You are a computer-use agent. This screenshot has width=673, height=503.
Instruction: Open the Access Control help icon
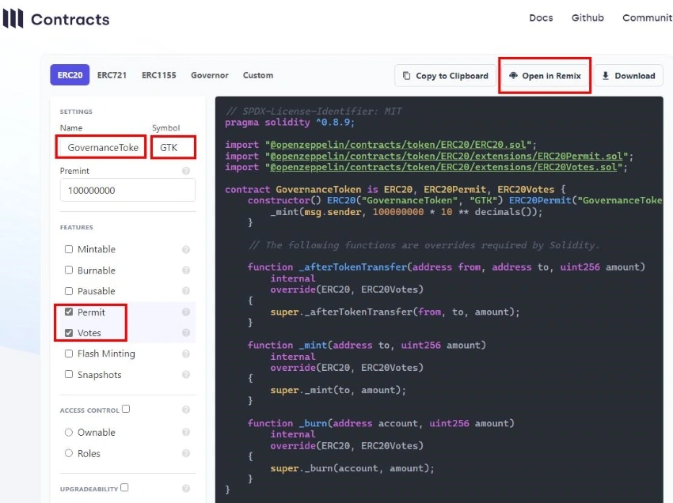[186, 410]
